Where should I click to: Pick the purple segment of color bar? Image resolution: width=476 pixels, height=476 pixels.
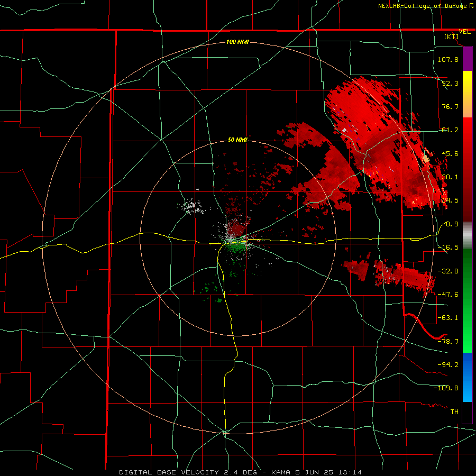(x=467, y=59)
